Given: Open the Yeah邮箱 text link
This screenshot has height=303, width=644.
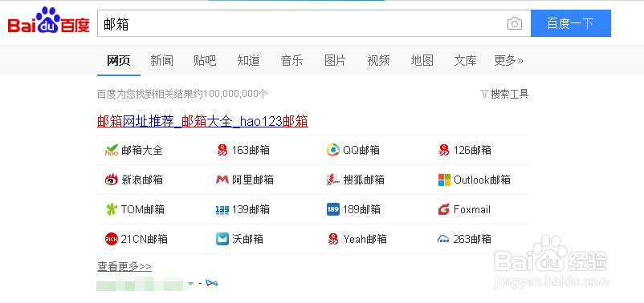Looking at the screenshot, I should tap(365, 239).
